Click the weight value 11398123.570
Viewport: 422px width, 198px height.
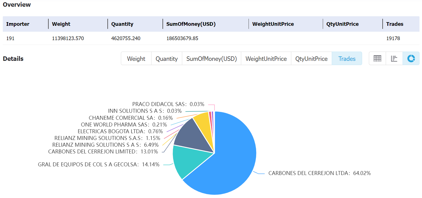point(68,38)
